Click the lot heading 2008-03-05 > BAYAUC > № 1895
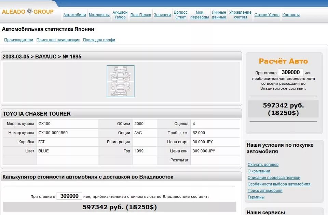 coord(42,56)
